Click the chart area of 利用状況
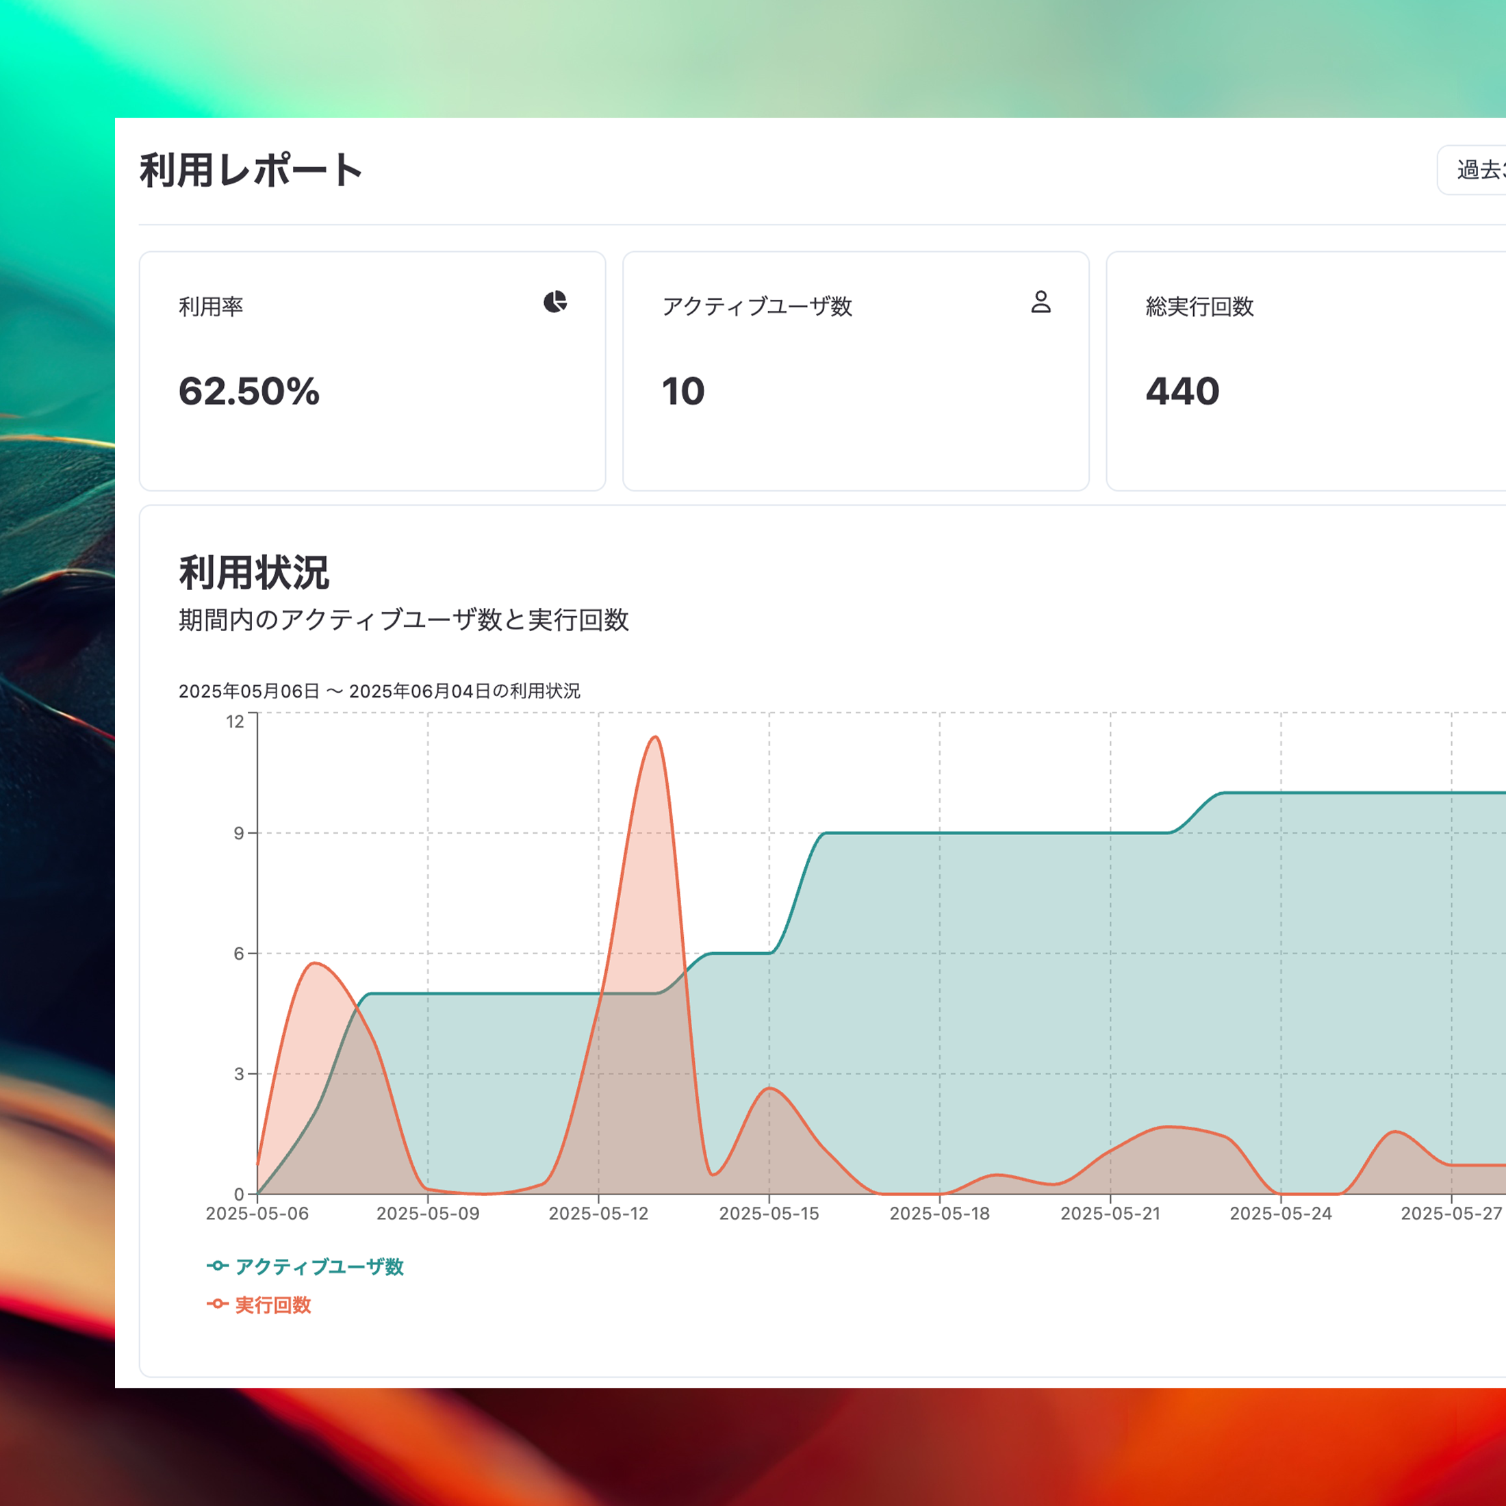 pyautogui.click(x=858, y=974)
